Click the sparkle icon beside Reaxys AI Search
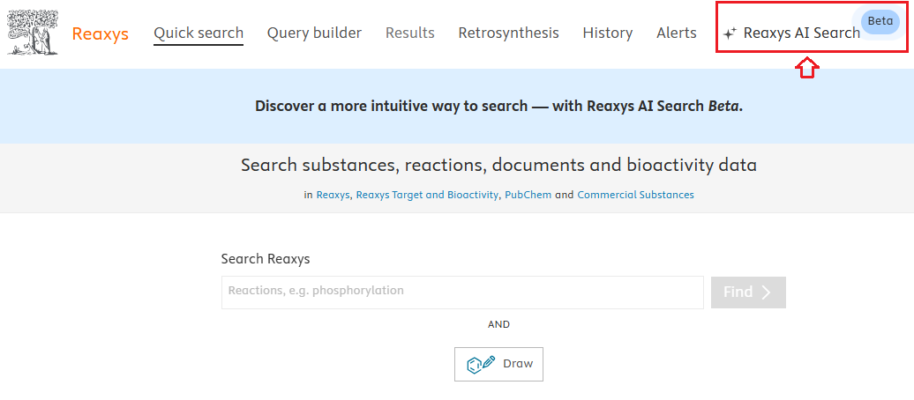This screenshot has width=914, height=400. coord(730,33)
